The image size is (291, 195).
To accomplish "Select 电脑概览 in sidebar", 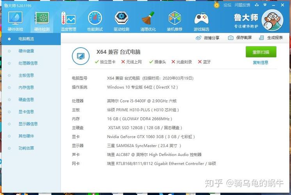I will (x=31, y=39).
